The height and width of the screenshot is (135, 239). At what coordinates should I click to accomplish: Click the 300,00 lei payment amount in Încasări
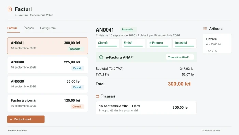coord(181,108)
